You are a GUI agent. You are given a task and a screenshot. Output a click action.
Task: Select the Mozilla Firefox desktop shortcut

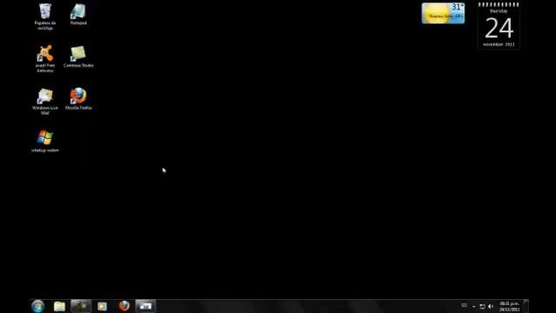pos(78,99)
